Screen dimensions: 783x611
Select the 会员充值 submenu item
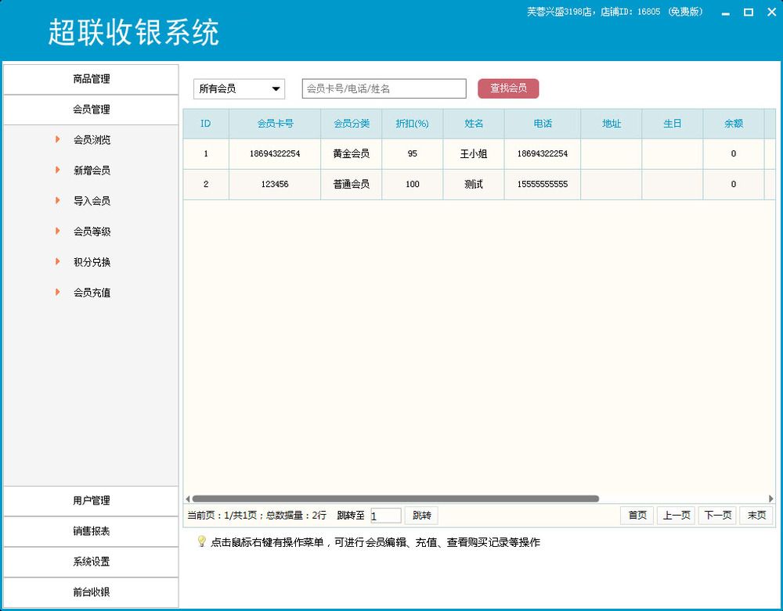[x=92, y=293]
